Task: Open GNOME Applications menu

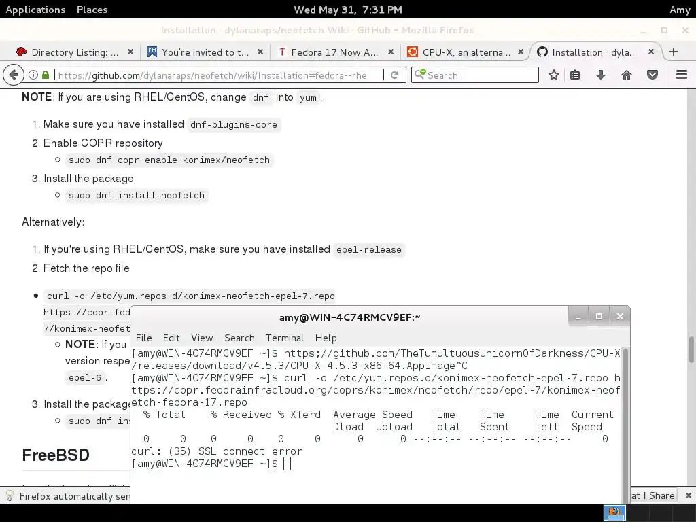Action: (35, 10)
